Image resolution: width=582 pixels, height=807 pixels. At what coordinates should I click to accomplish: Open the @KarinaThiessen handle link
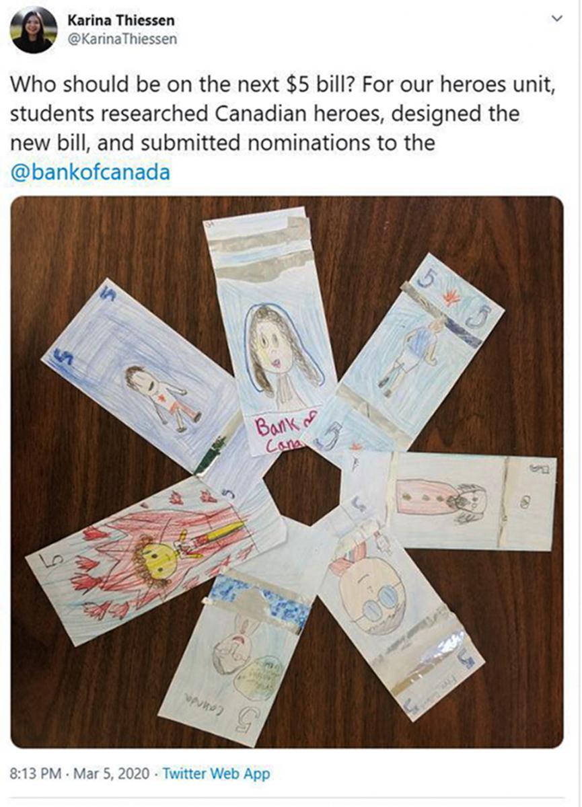coord(122,39)
